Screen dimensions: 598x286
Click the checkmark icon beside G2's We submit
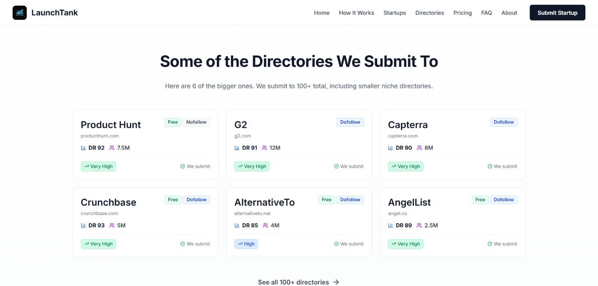pyautogui.click(x=336, y=167)
